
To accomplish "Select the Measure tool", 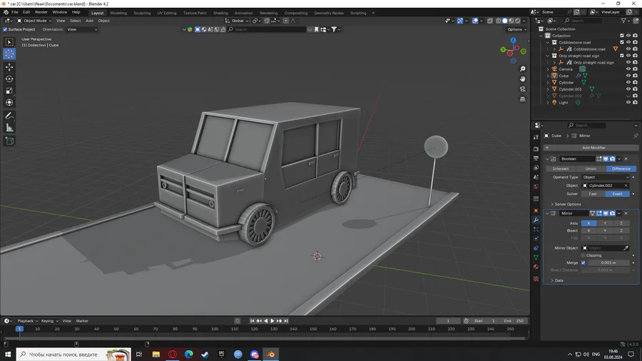I will point(9,128).
